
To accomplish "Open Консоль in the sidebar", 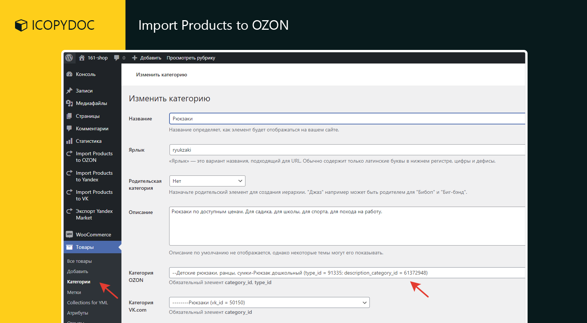I will tap(85, 74).
